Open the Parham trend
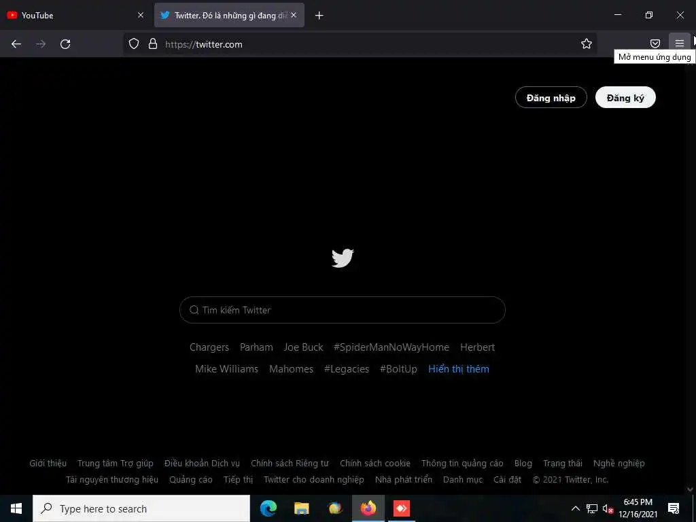Image resolution: width=696 pixels, height=522 pixels. (256, 347)
